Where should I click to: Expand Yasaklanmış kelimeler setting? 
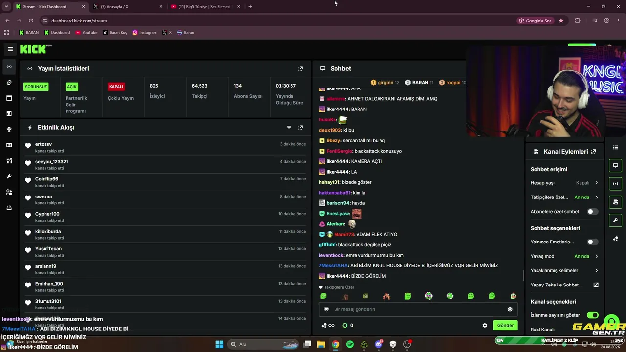pyautogui.click(x=564, y=271)
